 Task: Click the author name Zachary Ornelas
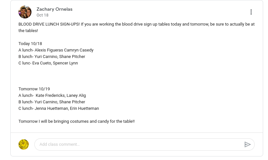[54, 9]
